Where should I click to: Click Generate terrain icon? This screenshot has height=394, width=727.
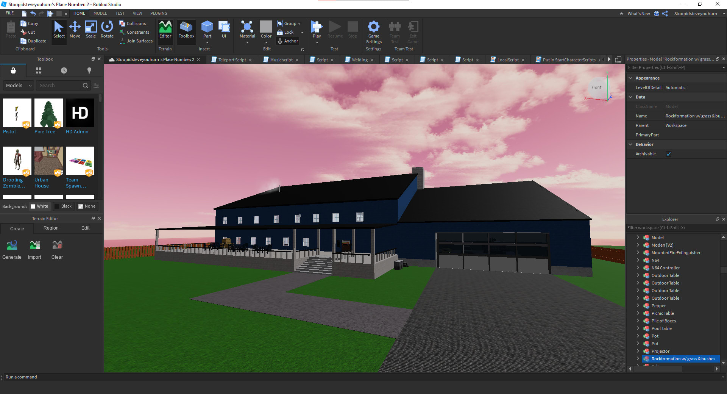pos(12,245)
